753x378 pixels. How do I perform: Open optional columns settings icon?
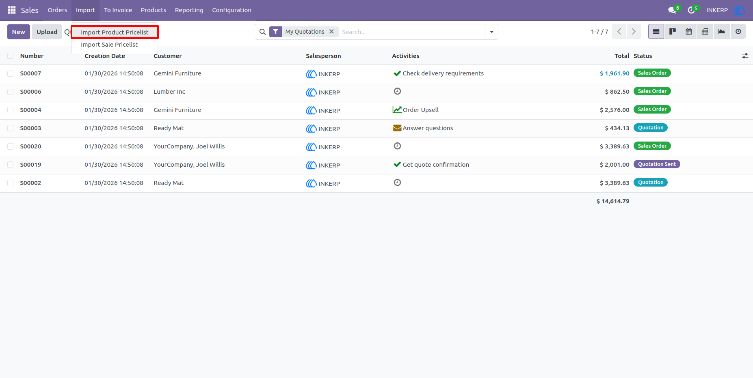click(x=745, y=56)
